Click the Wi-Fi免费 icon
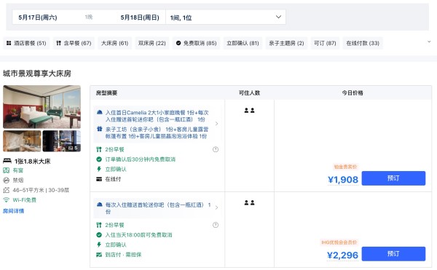The image size is (437, 270). (6, 200)
